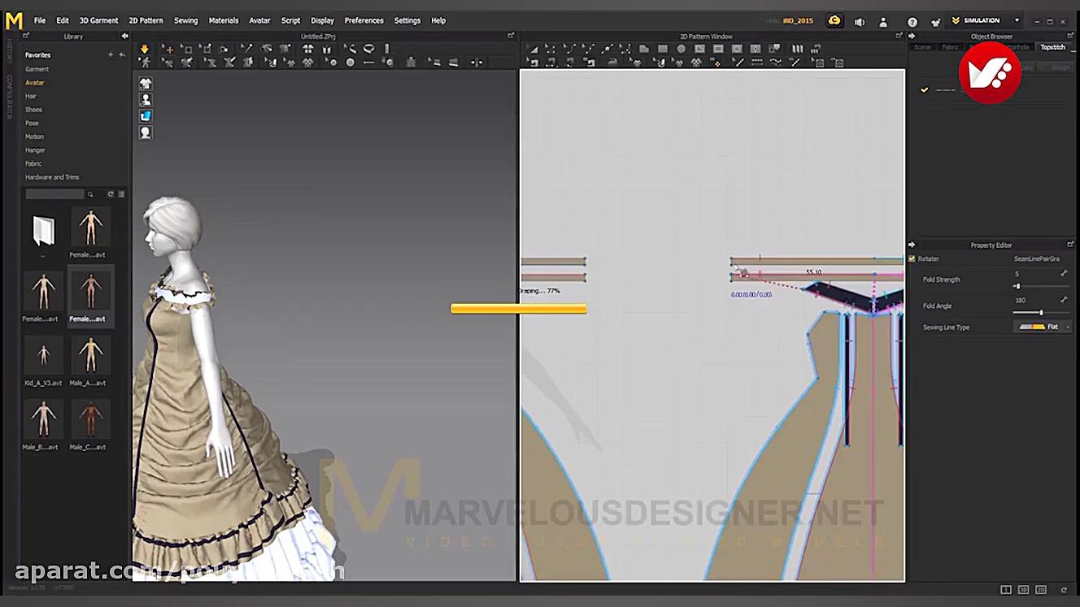This screenshot has width=1080, height=607.
Task: Open the Pose library category
Action: click(x=32, y=123)
